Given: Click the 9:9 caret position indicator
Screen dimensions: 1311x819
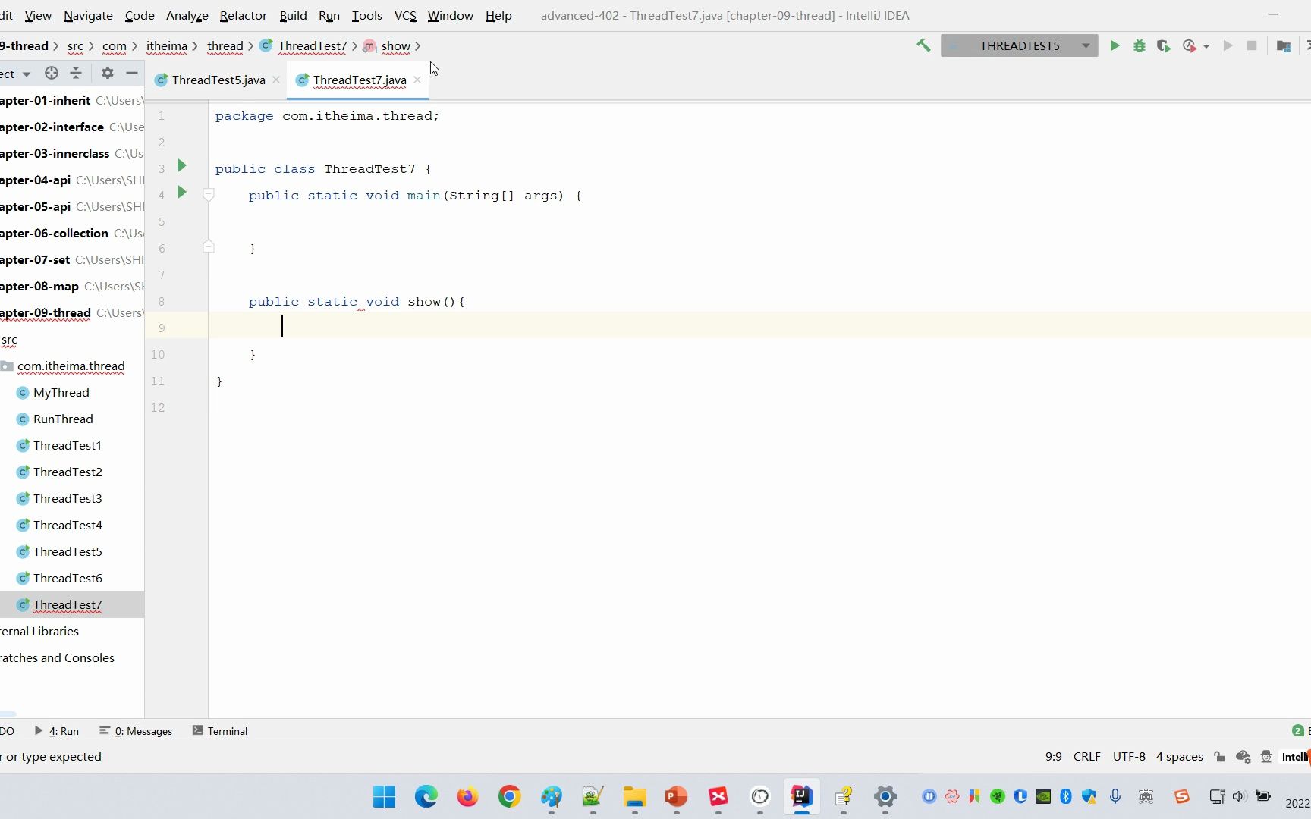Looking at the screenshot, I should click(x=1053, y=757).
